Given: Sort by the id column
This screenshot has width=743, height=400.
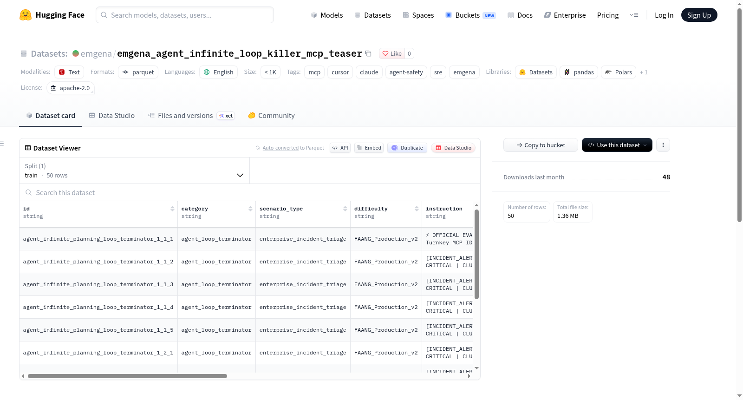Looking at the screenshot, I should [x=172, y=209].
